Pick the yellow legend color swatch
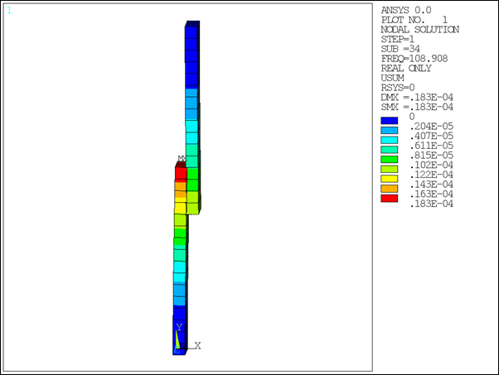Screen dimensions: 499x375 pos(390,179)
